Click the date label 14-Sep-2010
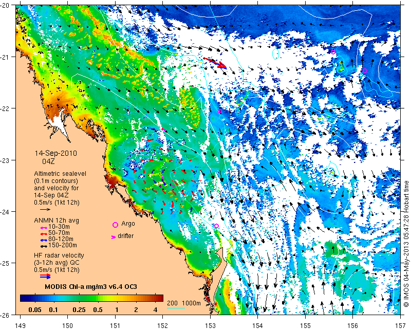 click(x=56, y=153)
